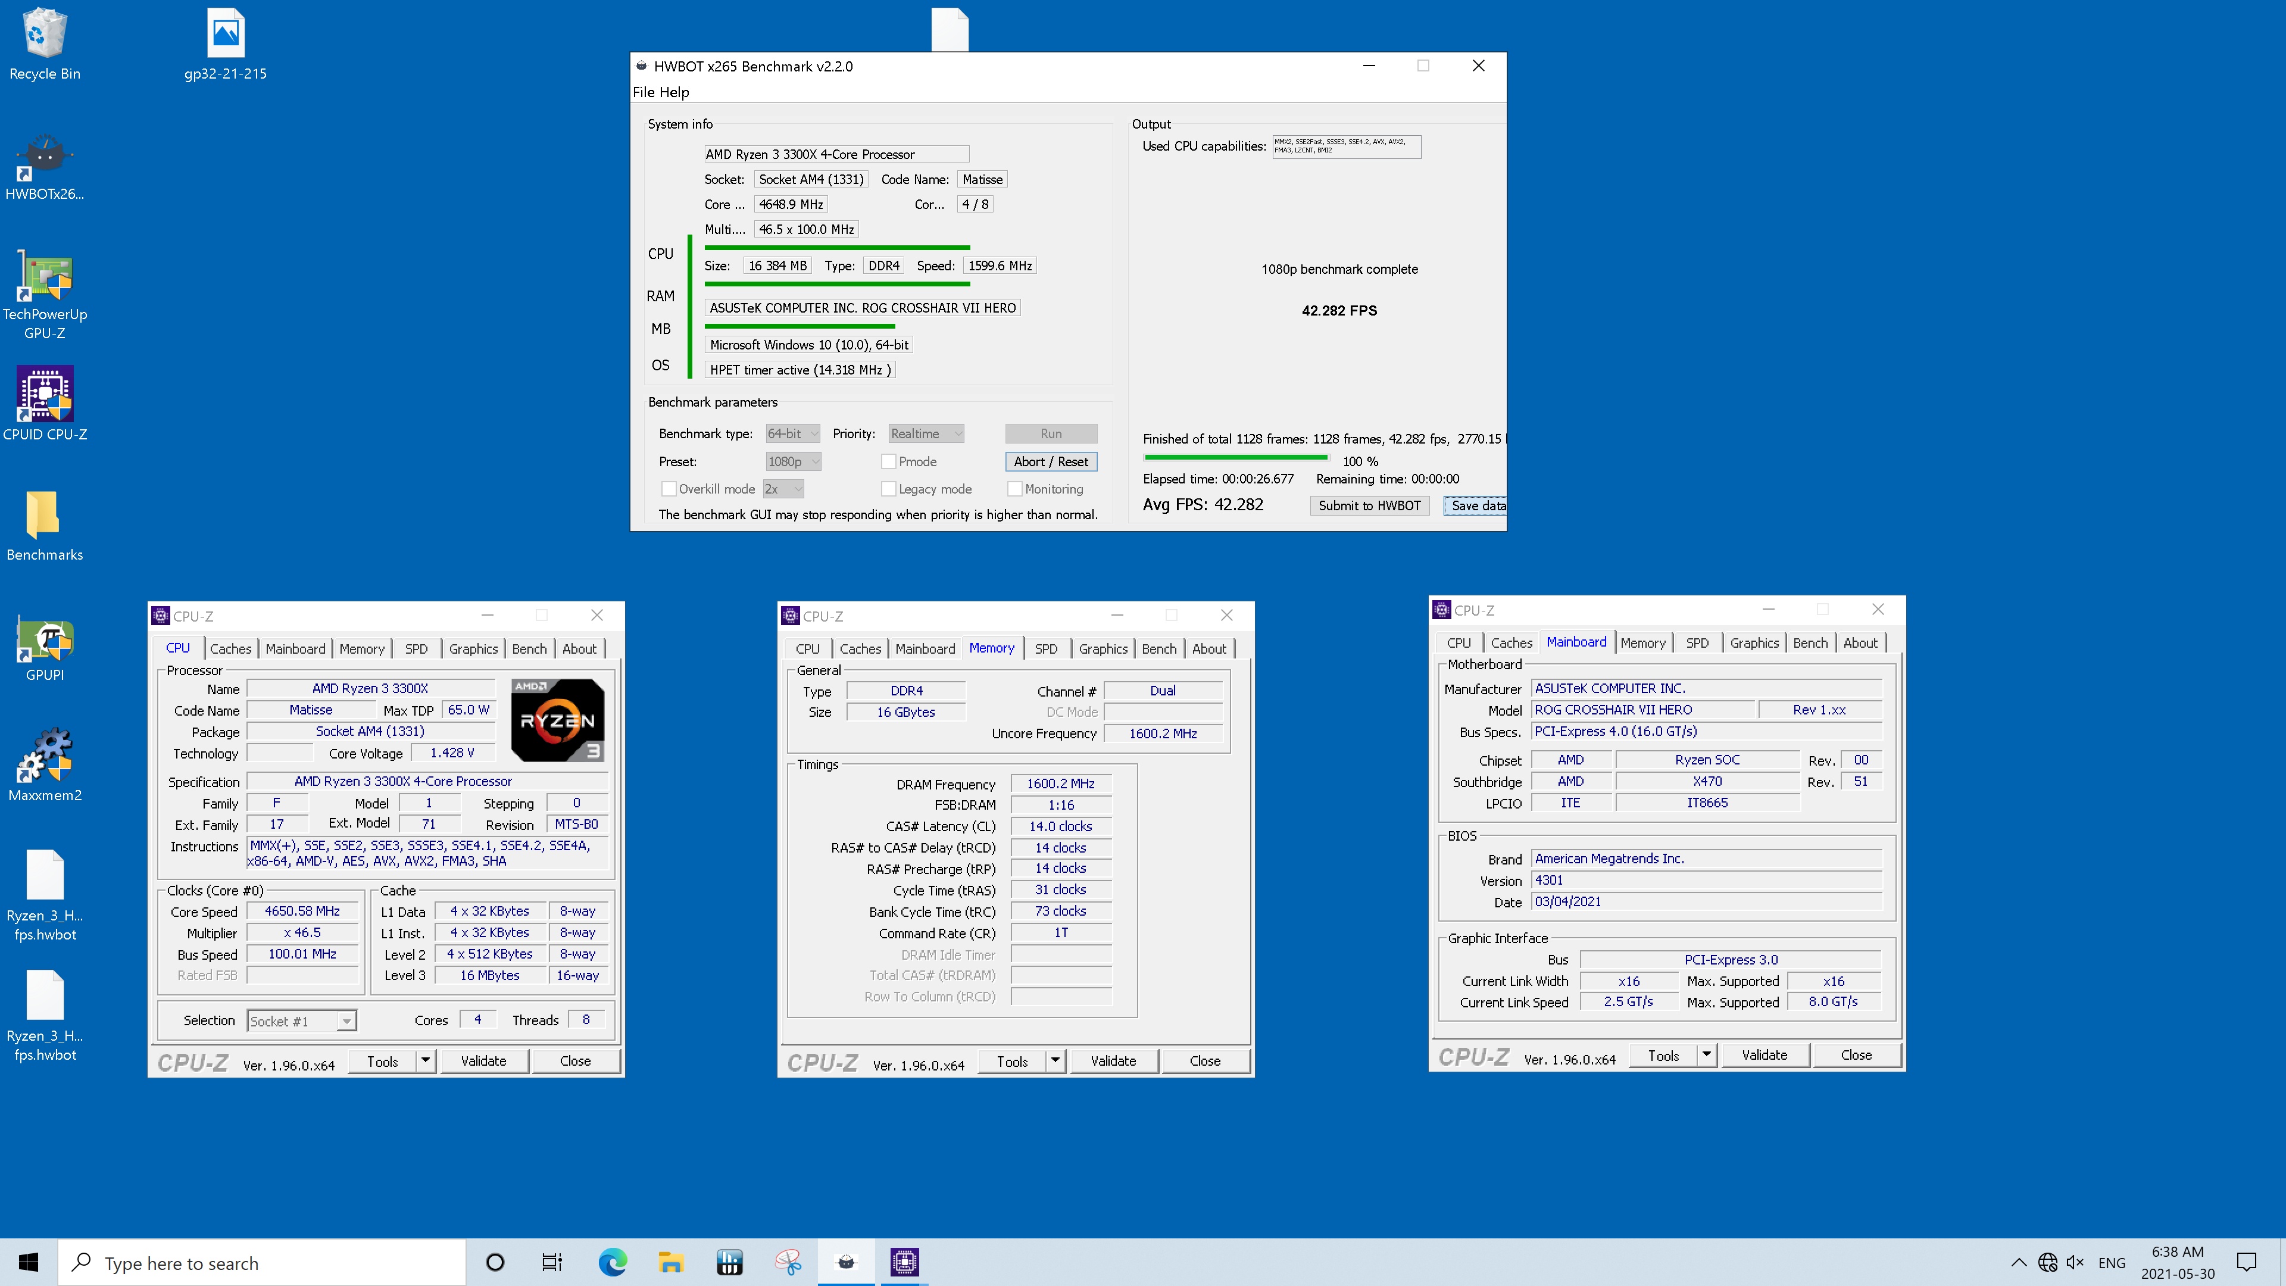Open the Priority Realtime dropdown
This screenshot has width=2286, height=1286.
click(926, 434)
